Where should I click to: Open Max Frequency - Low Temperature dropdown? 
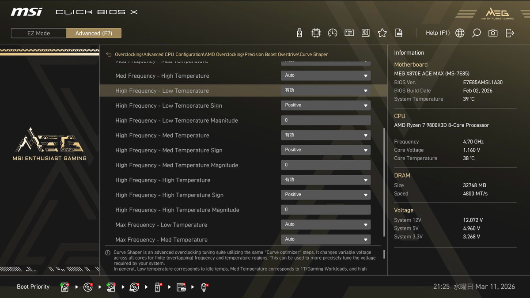pos(326,225)
